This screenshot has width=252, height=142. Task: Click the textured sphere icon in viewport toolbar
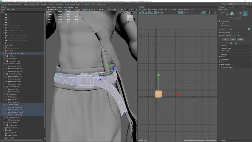point(90,10)
